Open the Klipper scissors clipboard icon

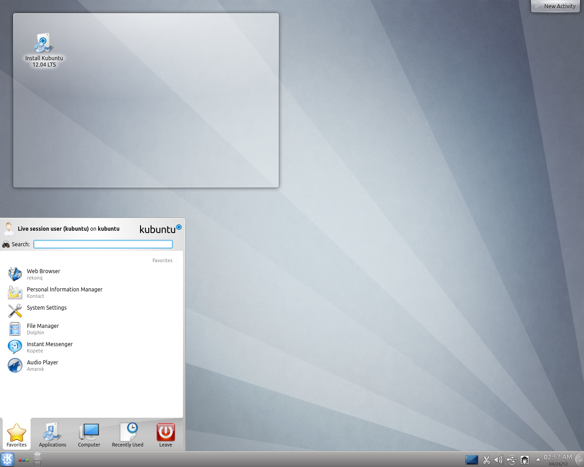click(486, 460)
